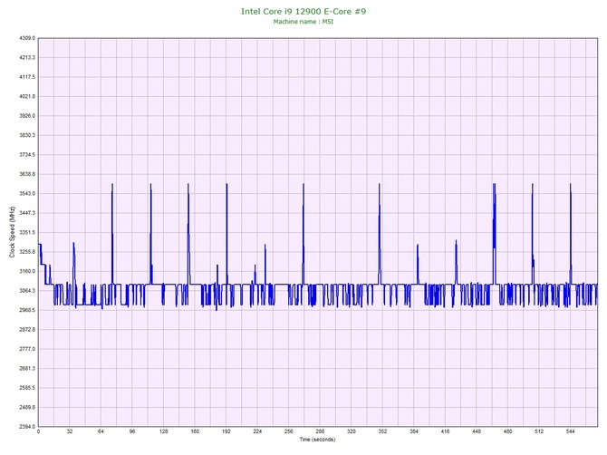Click the 512 seconds x-axis tick label
The height and width of the screenshot is (455, 607).
(x=539, y=431)
